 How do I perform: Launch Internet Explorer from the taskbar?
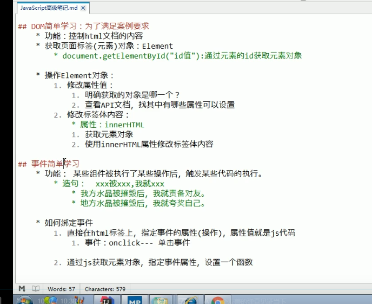click(191, 300)
